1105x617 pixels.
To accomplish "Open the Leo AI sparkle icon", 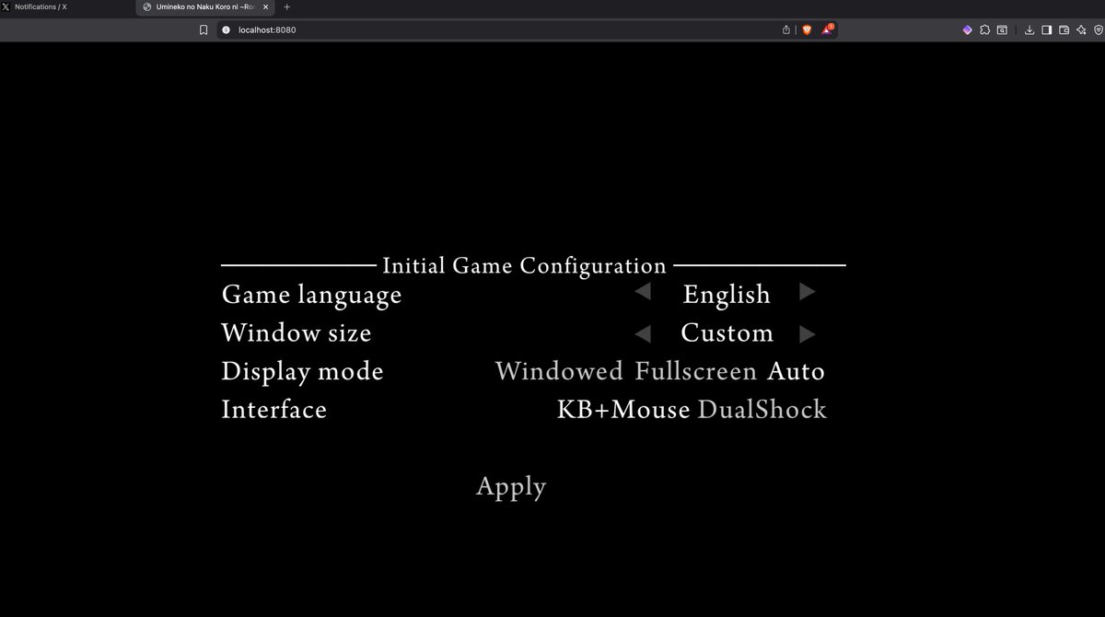I will 1081,29.
